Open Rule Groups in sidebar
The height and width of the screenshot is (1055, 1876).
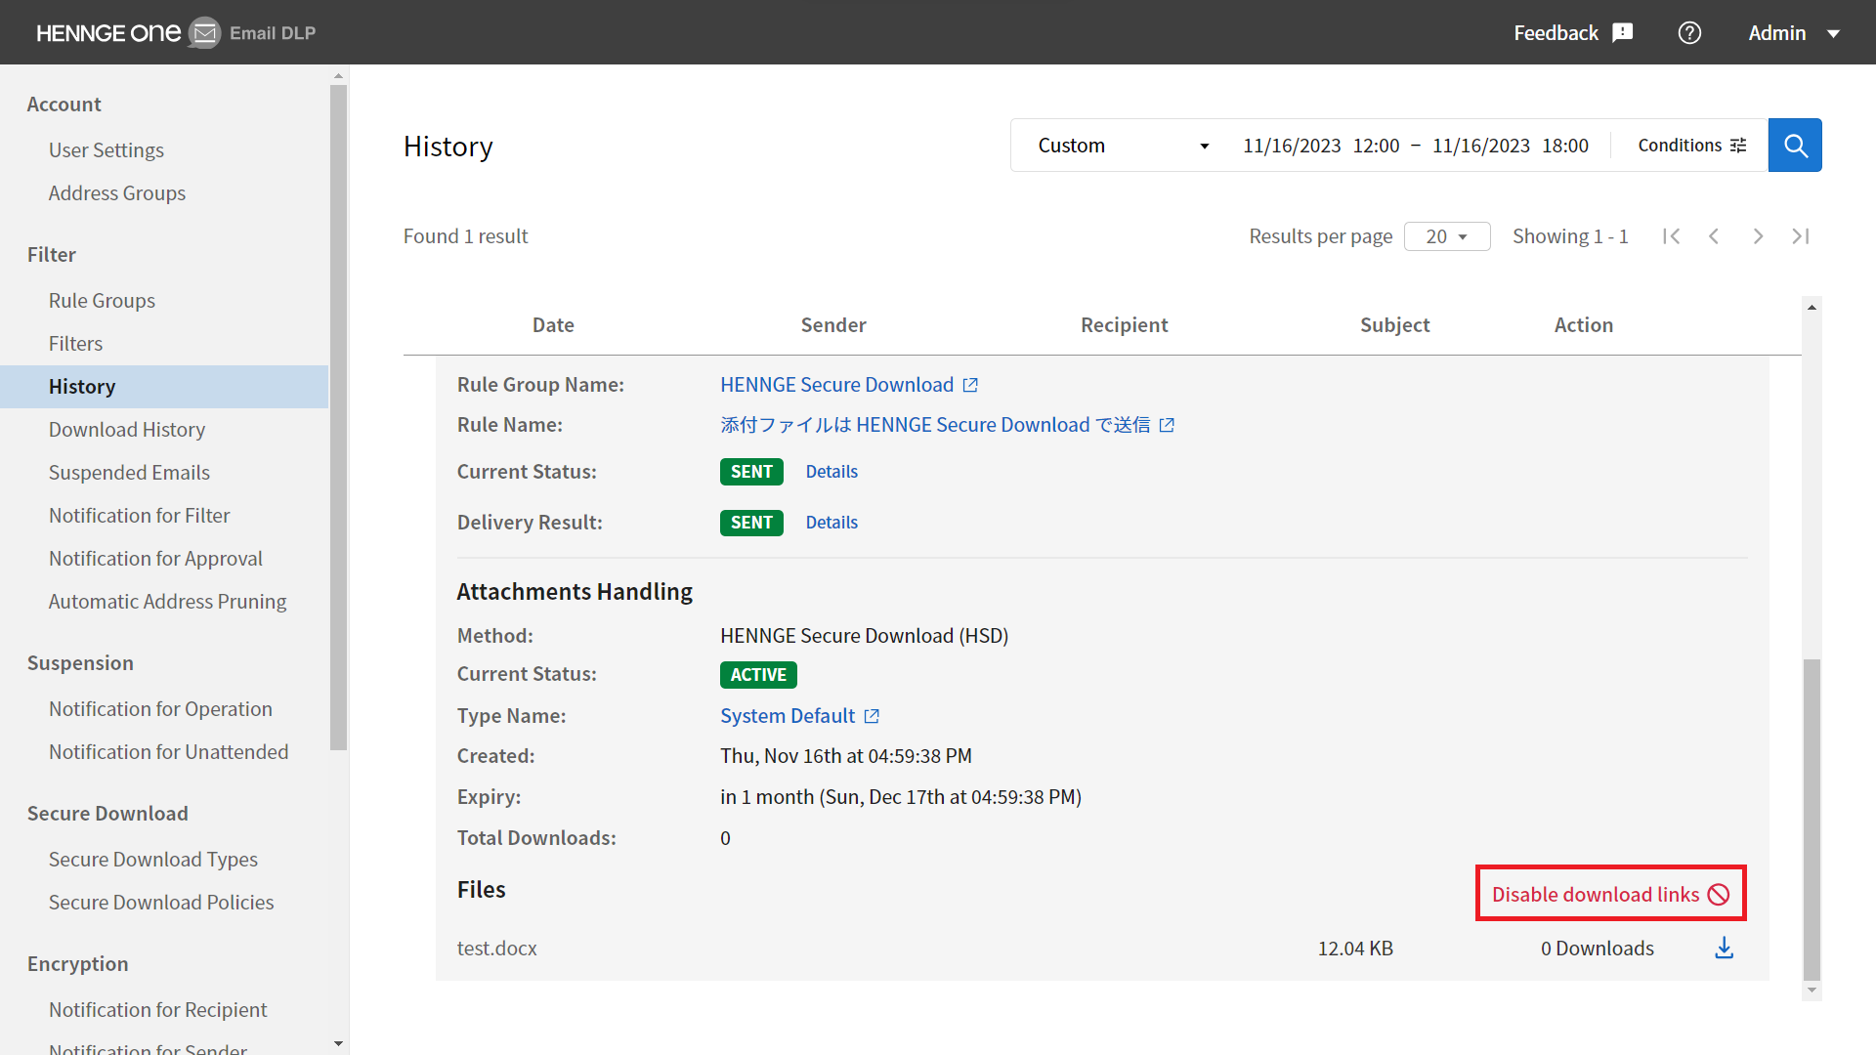[102, 301]
